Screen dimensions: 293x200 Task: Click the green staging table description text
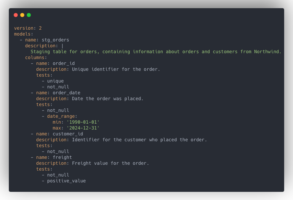click(x=156, y=52)
